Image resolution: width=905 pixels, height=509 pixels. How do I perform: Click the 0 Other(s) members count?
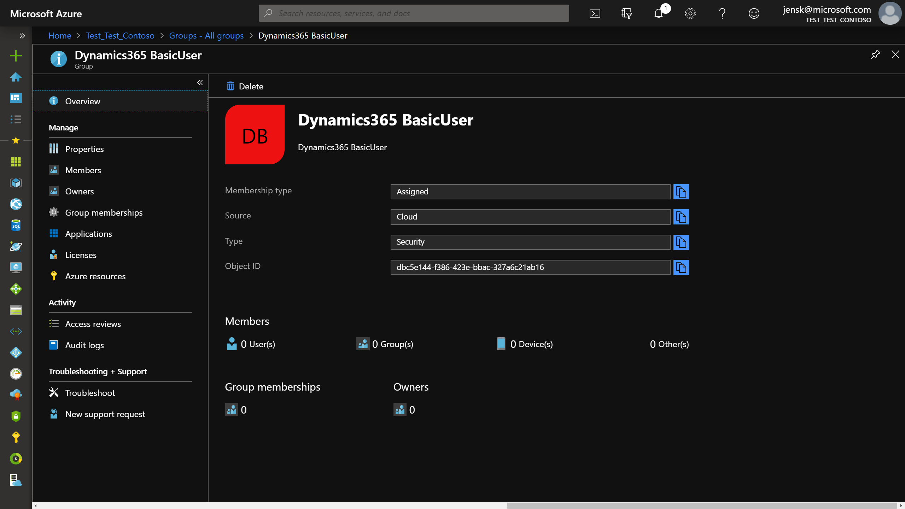(x=669, y=344)
